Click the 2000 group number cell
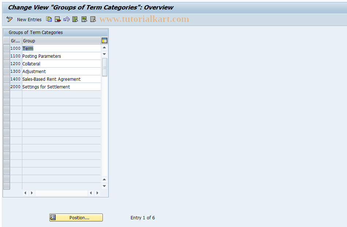347x227 pixels. pyautogui.click(x=16, y=87)
